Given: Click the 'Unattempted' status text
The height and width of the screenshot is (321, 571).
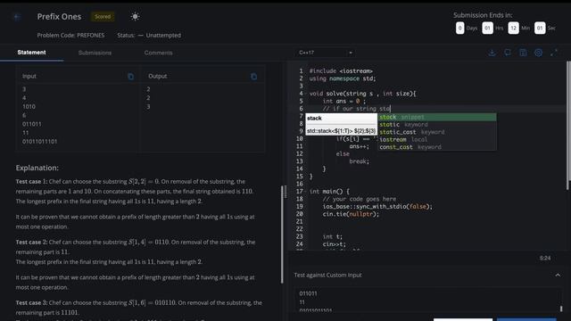Looking at the screenshot, I should point(163,36).
